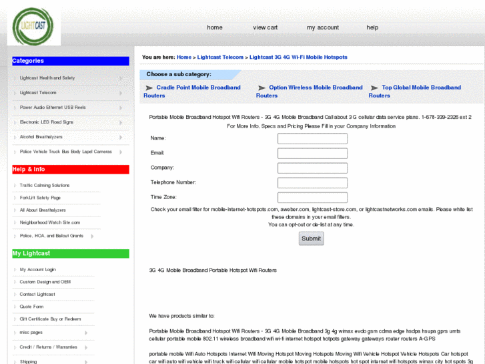
Task: Open ForkLift Safety Page link
Action: 40,198
